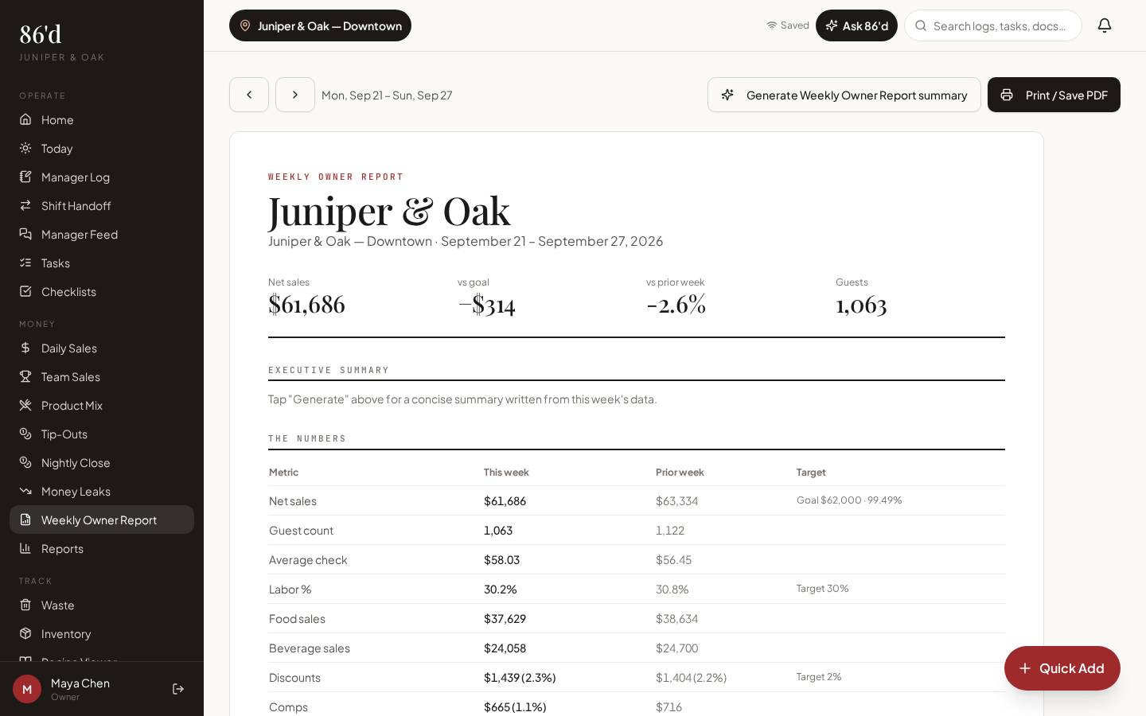Click the Tip-Outs coins icon

pyautogui.click(x=25, y=434)
